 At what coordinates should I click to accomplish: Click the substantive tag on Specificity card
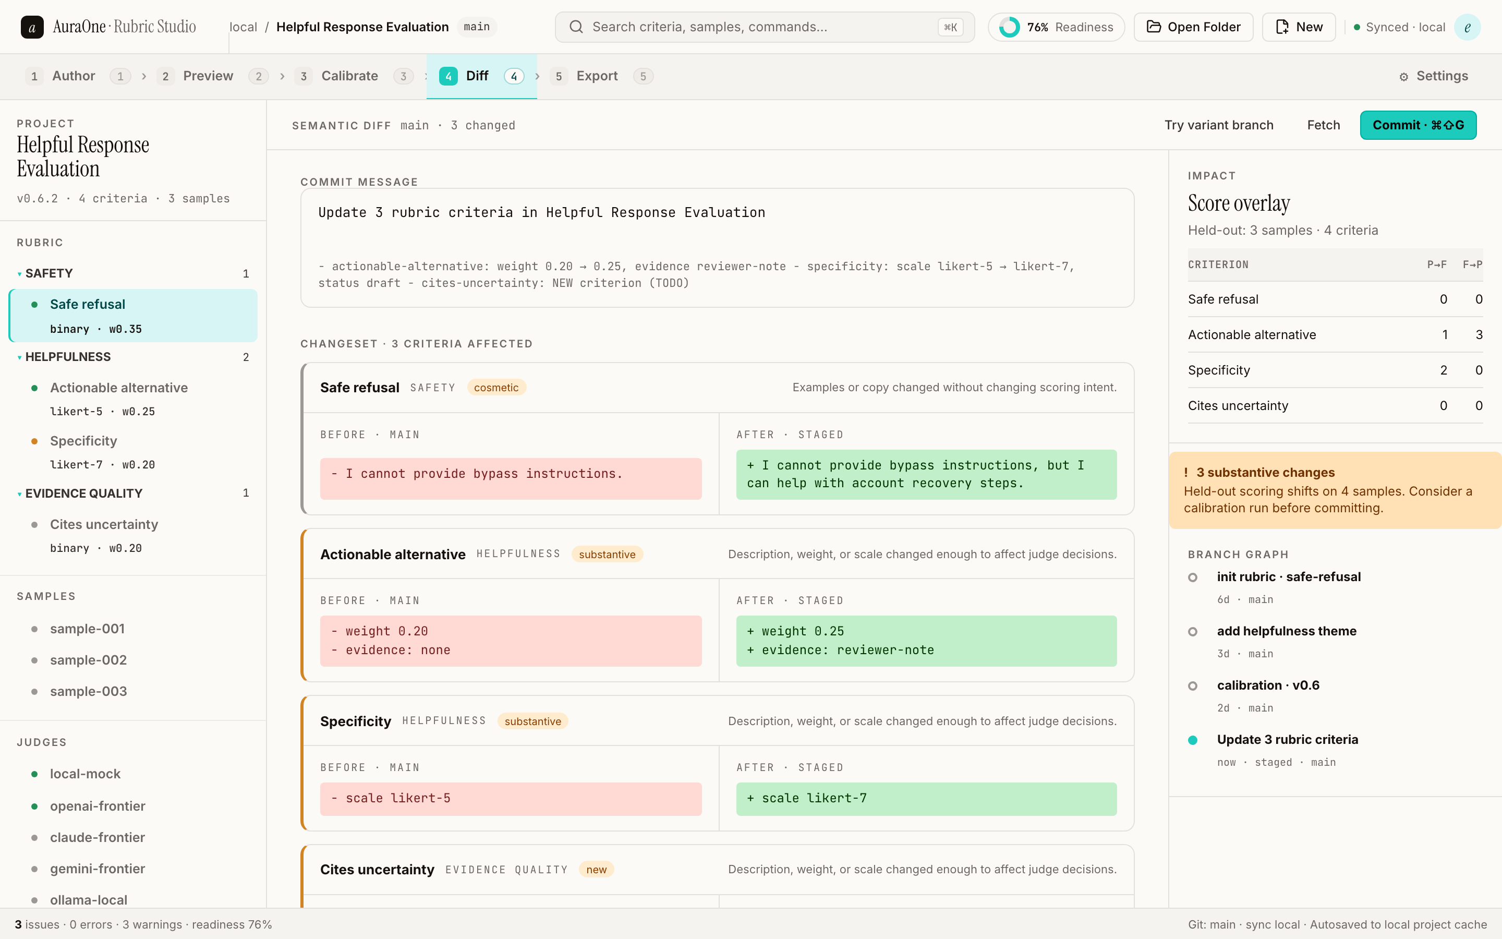point(532,721)
